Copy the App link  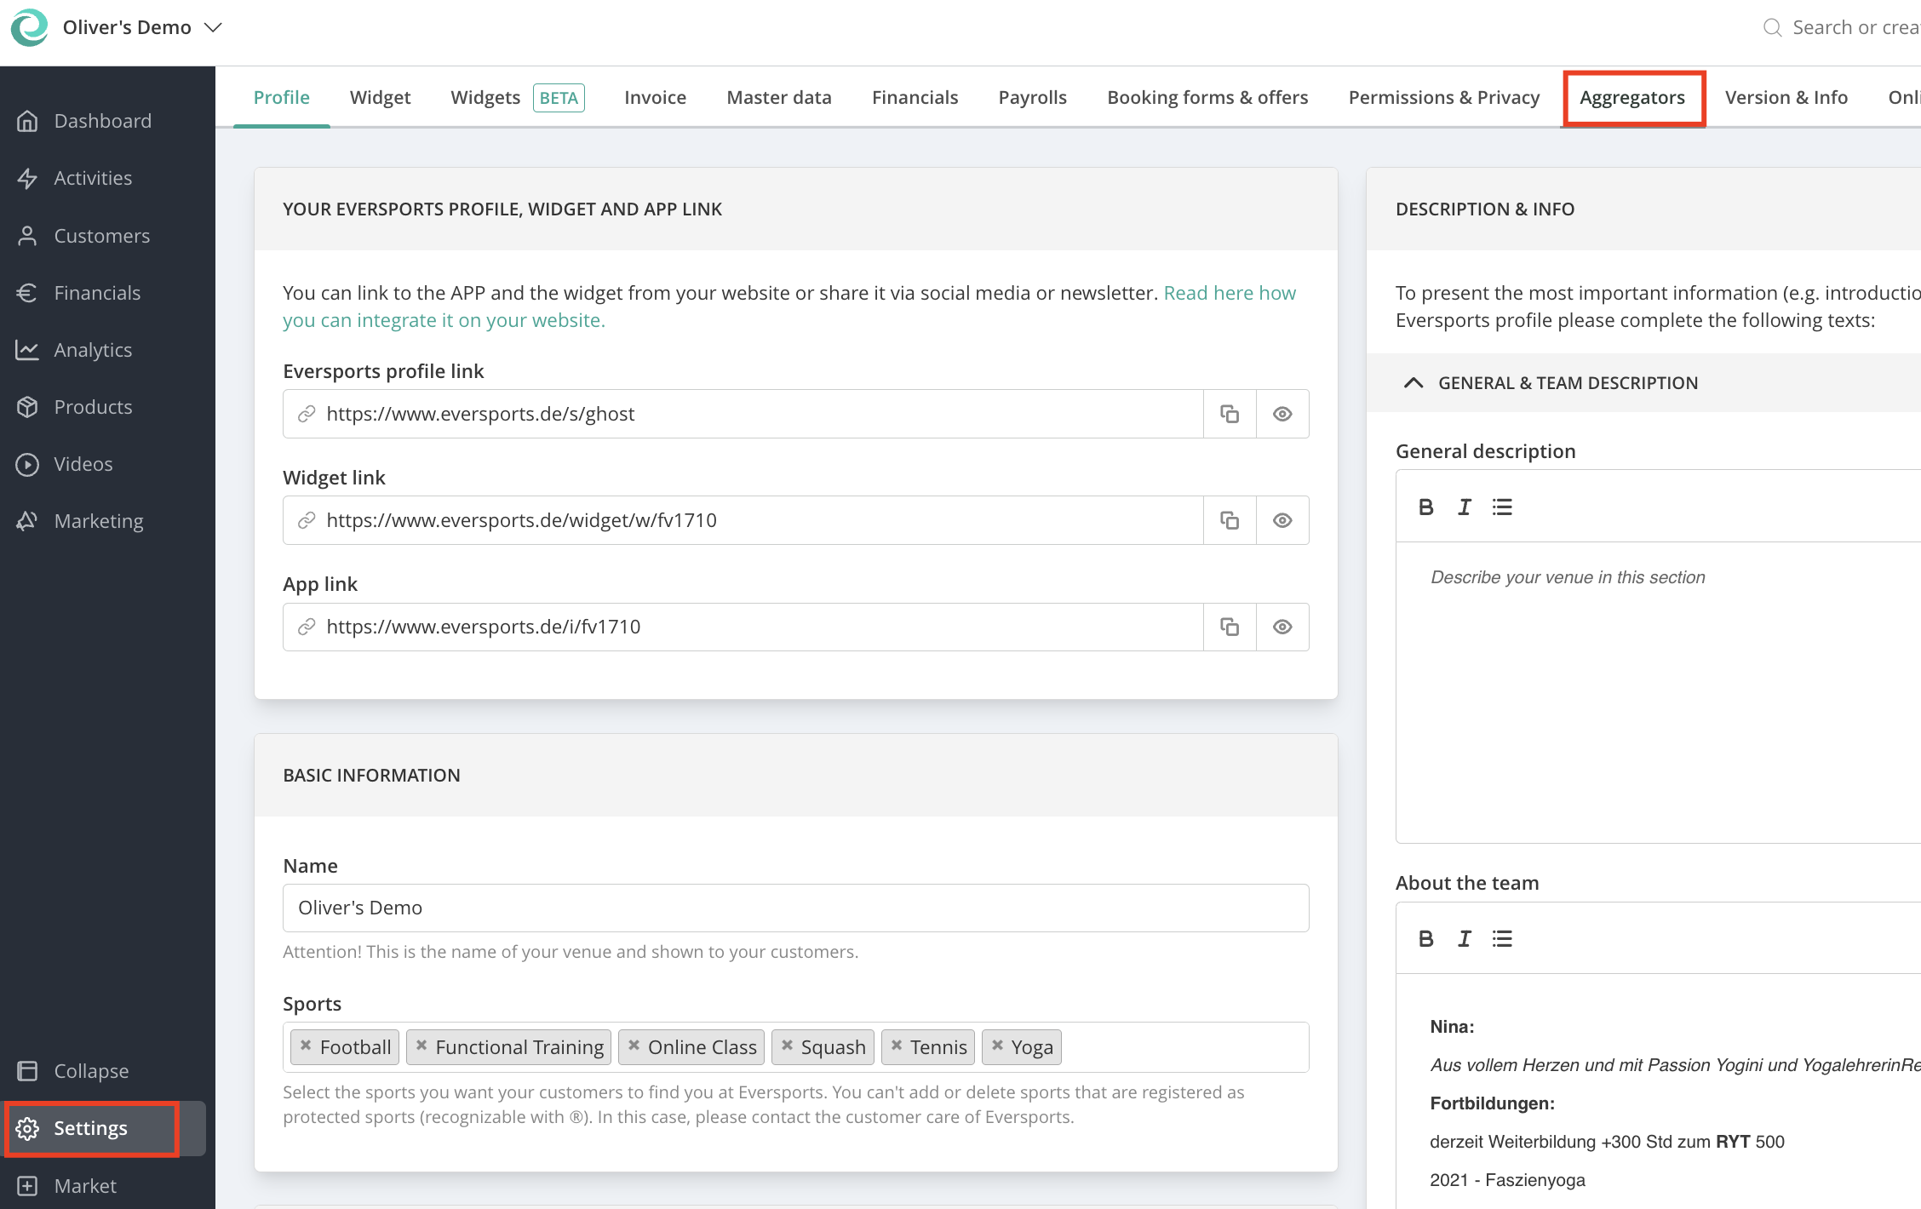tap(1230, 627)
